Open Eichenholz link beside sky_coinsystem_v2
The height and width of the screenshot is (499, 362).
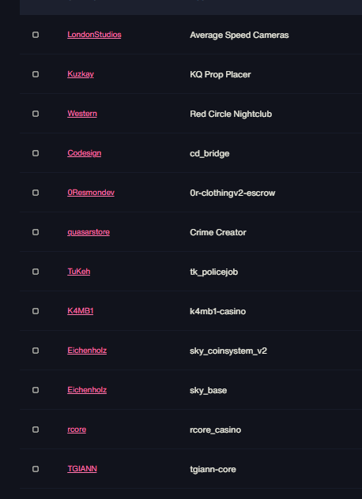pyautogui.click(x=87, y=350)
